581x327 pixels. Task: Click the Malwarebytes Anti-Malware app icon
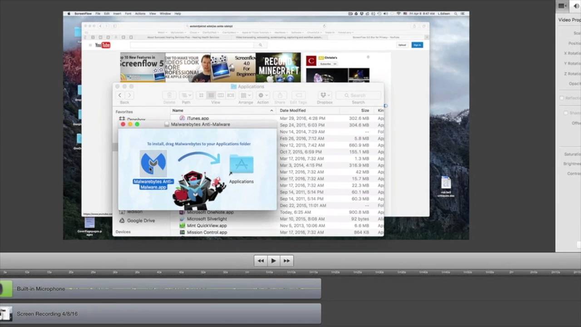point(153,163)
